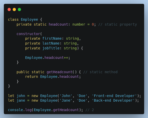Click the '// static property' comment
This screenshot has height=118, width=148.
118,24
